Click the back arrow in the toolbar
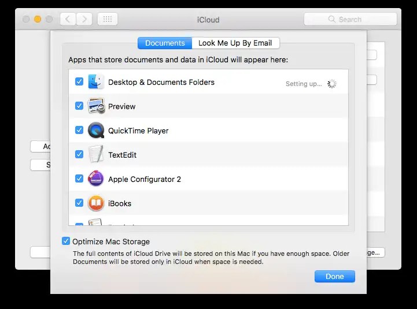The width and height of the screenshot is (417, 309). pyautogui.click(x=68, y=19)
